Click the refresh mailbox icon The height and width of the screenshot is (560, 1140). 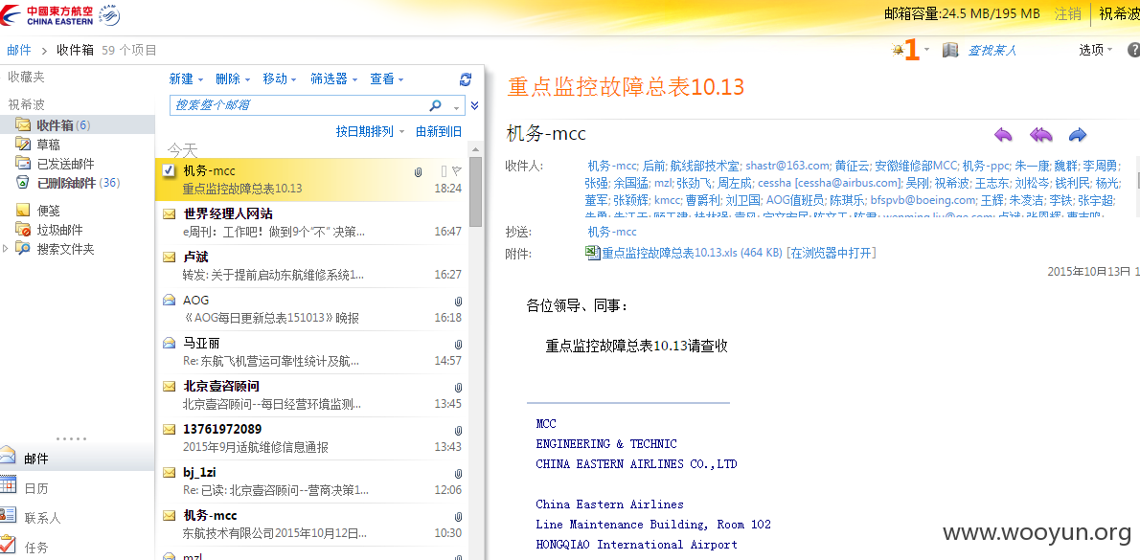pyautogui.click(x=466, y=79)
